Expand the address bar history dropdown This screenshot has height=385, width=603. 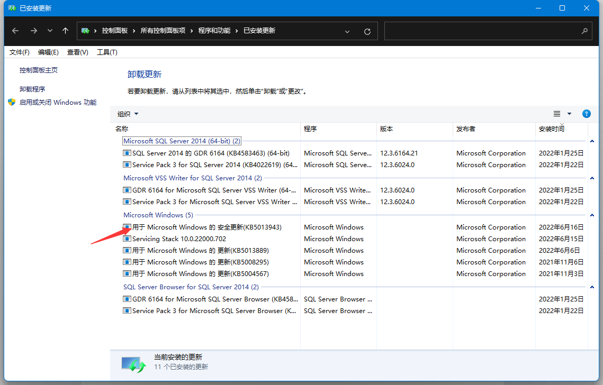tap(347, 32)
